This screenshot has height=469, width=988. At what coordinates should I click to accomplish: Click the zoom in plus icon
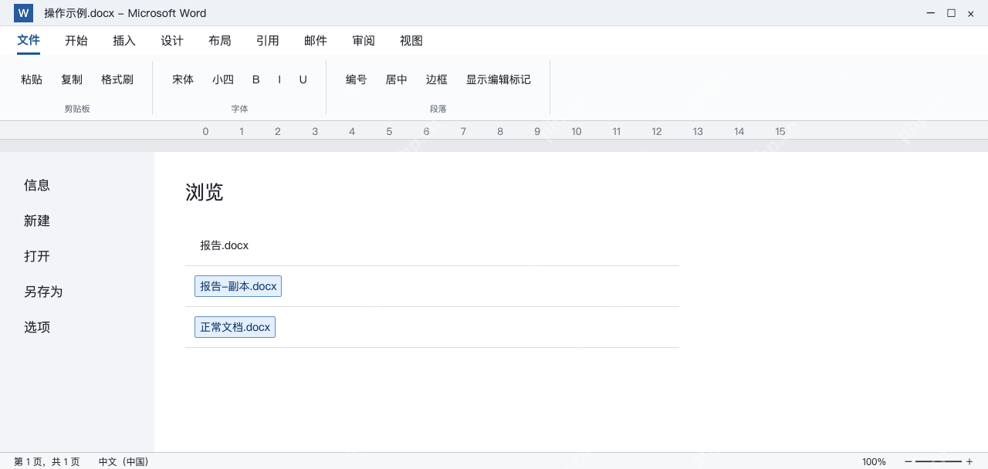(x=969, y=462)
